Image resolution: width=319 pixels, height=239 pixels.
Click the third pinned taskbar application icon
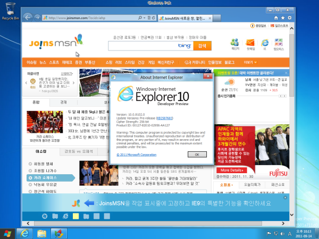[59, 234]
